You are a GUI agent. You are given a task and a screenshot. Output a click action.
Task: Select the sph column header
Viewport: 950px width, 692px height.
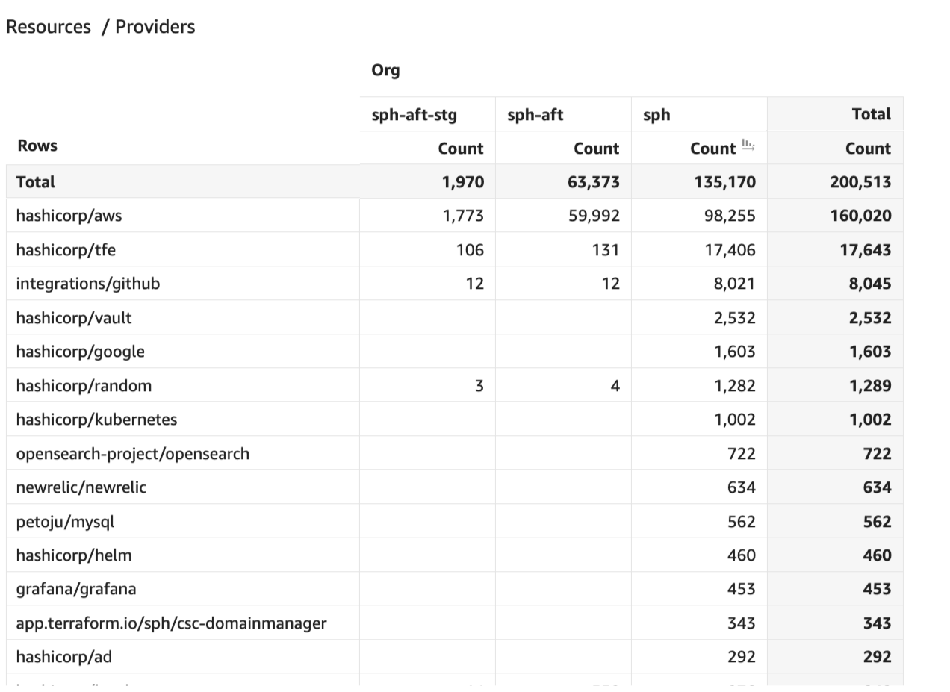[x=656, y=115]
